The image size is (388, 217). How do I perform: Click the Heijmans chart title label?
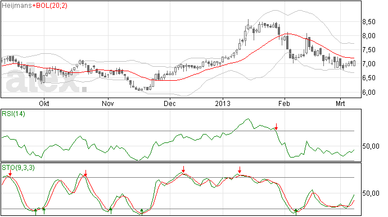click(16, 6)
